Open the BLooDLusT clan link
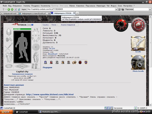 (x=53, y=54)
